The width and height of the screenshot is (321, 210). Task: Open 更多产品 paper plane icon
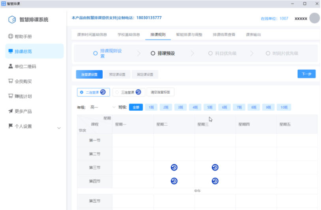[x=11, y=111]
